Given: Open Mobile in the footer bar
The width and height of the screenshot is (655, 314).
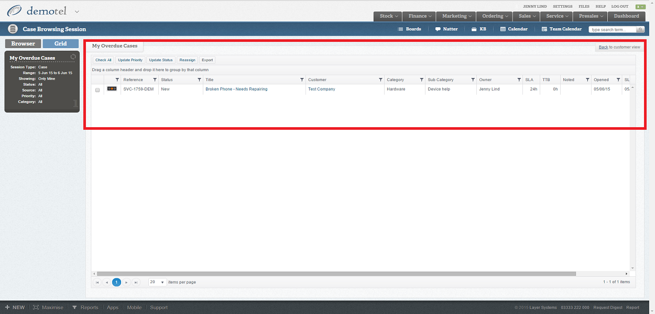Looking at the screenshot, I should [x=134, y=307].
